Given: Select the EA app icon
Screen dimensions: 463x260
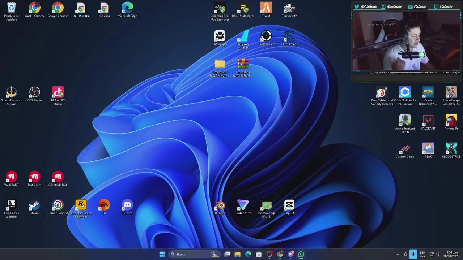Looking at the screenshot, I should pos(104,207).
